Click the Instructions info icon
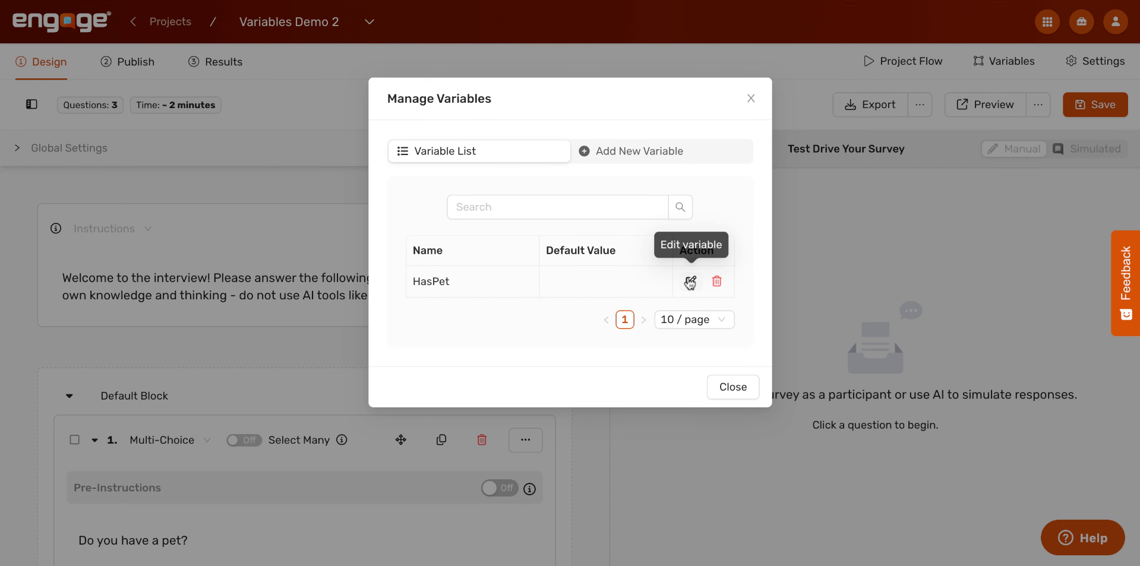1140x566 pixels. pyautogui.click(x=56, y=229)
